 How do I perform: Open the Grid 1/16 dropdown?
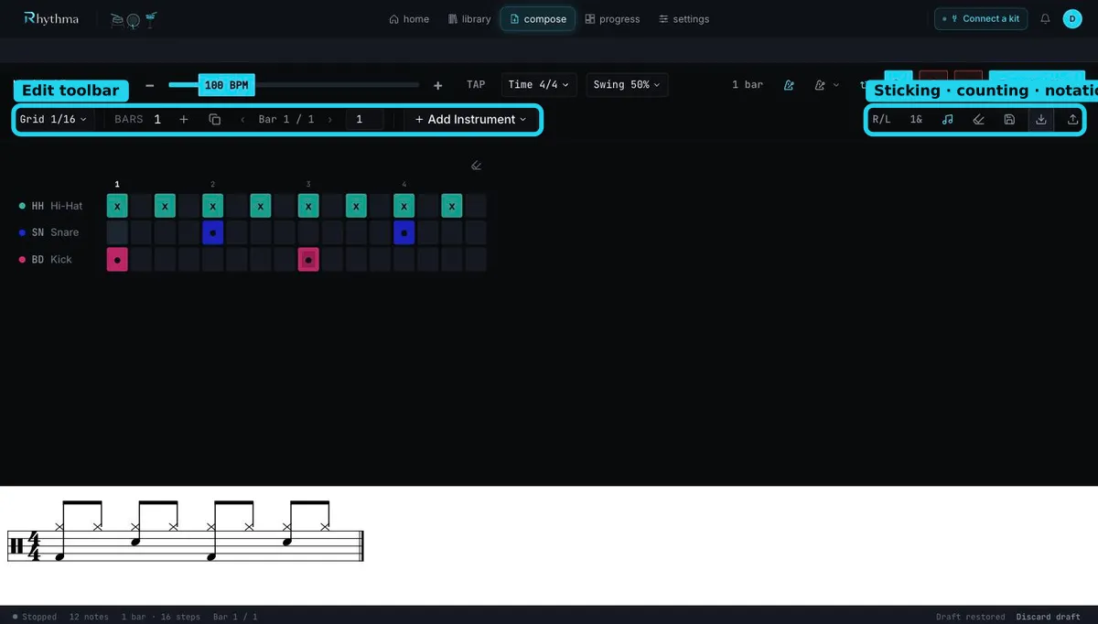coord(54,119)
